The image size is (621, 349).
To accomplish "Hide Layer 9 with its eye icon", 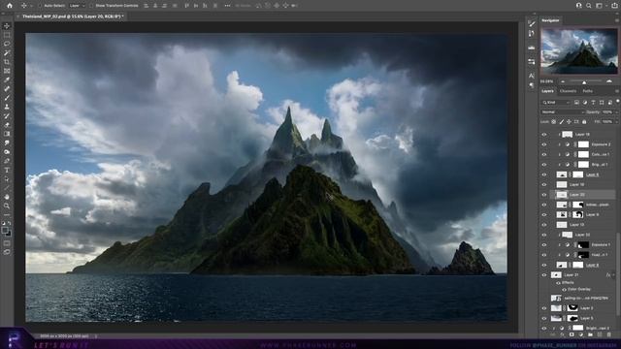I will (544, 214).
